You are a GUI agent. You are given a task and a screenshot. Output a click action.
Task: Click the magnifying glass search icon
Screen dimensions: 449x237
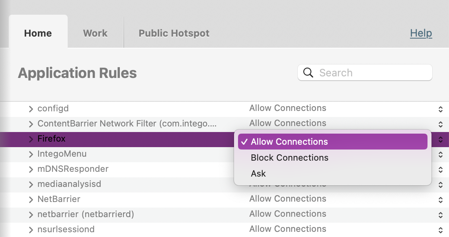coord(308,72)
